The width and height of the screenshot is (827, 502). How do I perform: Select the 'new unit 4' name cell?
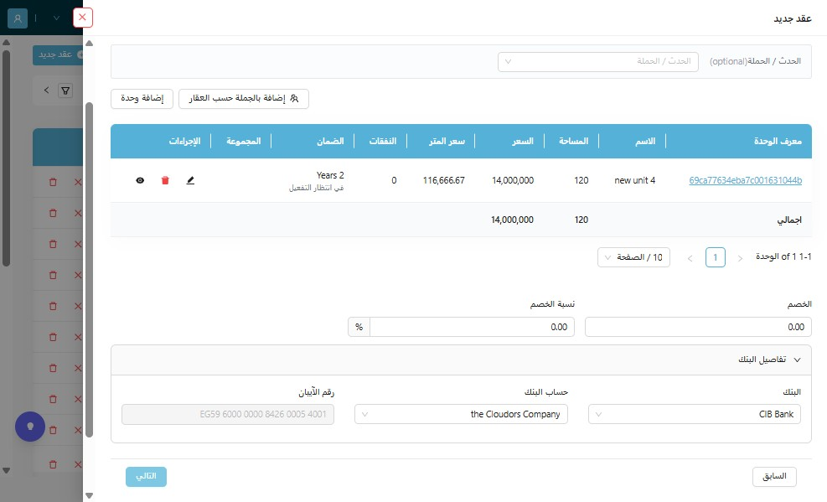634,180
